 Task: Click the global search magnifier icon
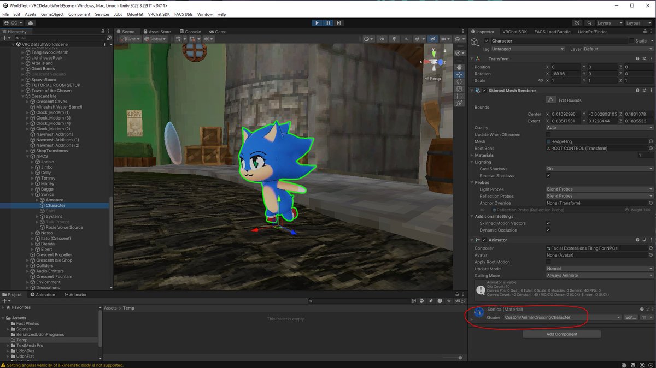pos(589,23)
